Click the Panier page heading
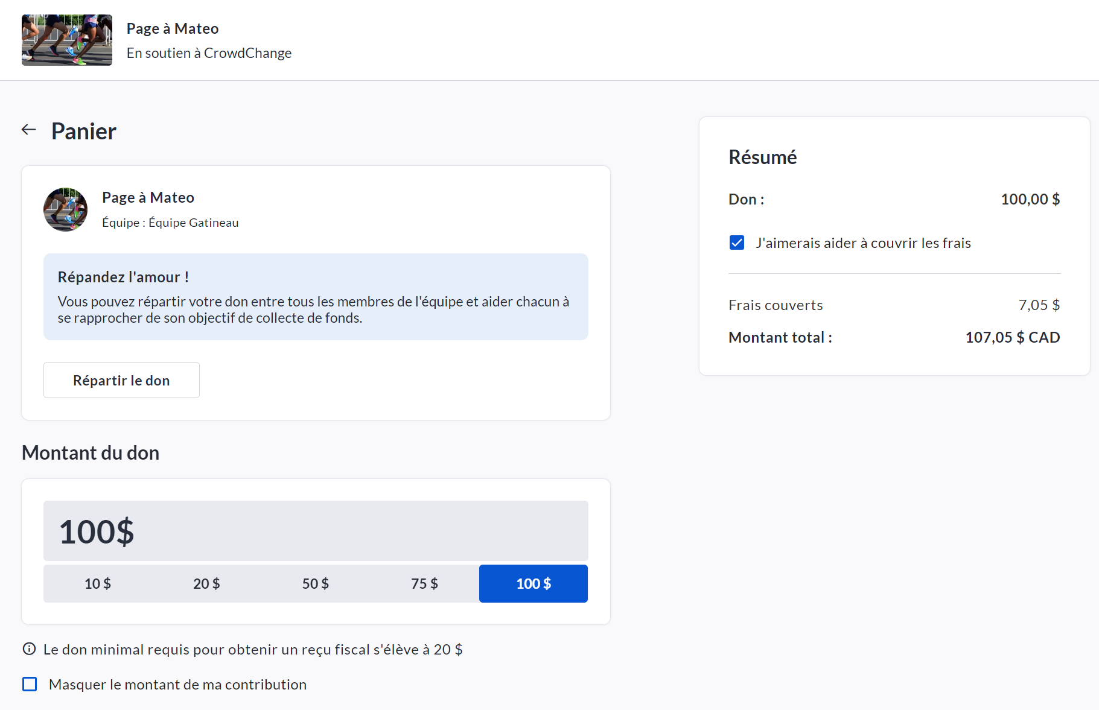This screenshot has height=710, width=1099. click(84, 131)
